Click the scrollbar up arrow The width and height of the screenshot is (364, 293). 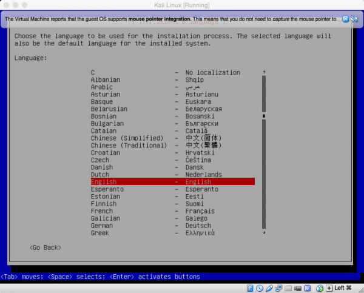(264, 72)
